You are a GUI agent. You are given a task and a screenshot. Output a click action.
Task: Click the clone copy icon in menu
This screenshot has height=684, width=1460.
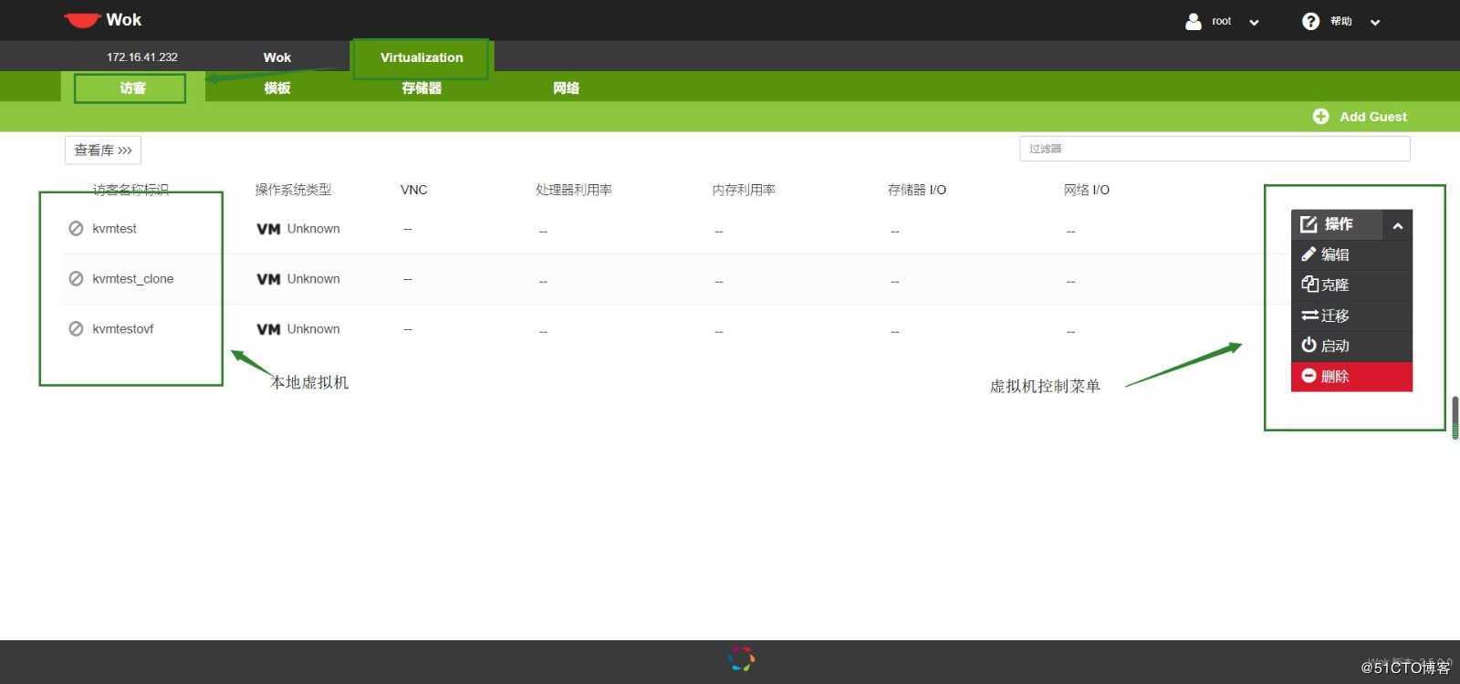click(x=1309, y=284)
